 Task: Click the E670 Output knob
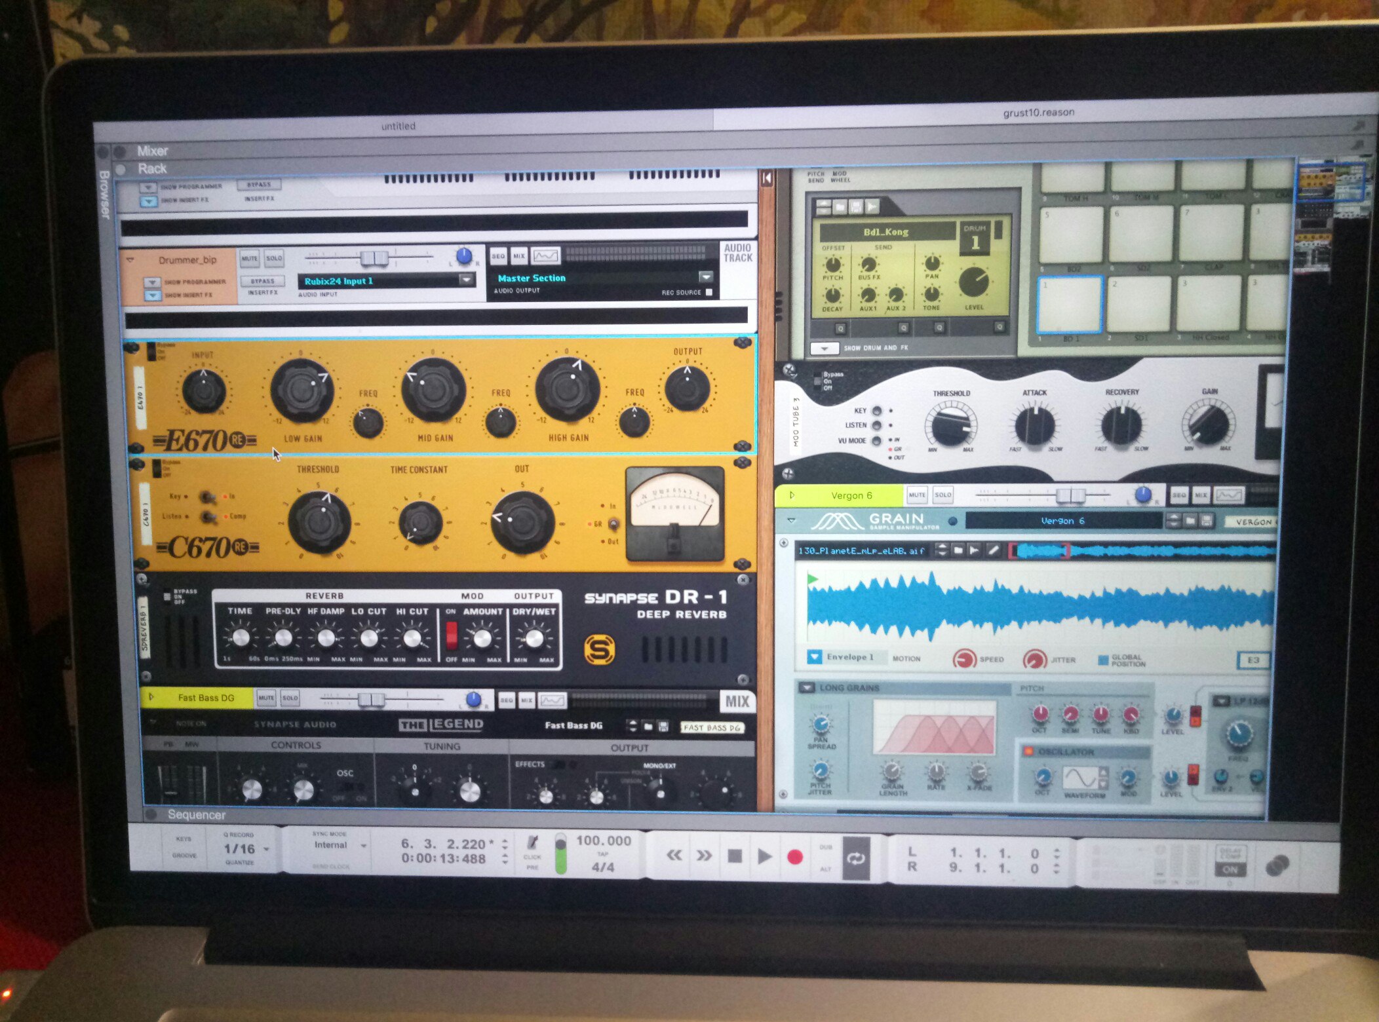point(687,388)
